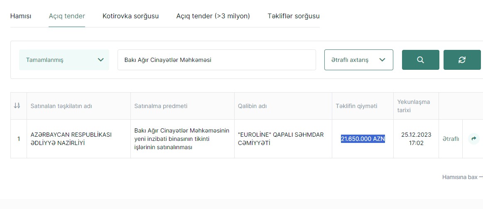Open the Ətraflı details link in row
The height and width of the screenshot is (209, 483).
(451, 139)
